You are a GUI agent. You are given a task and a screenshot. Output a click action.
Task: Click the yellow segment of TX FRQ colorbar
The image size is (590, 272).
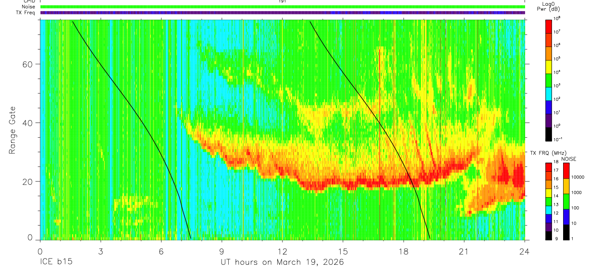(x=549, y=193)
